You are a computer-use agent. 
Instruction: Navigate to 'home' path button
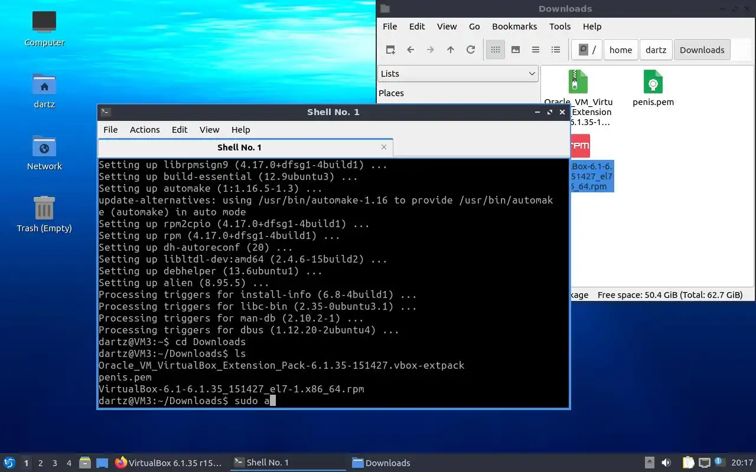click(x=621, y=50)
